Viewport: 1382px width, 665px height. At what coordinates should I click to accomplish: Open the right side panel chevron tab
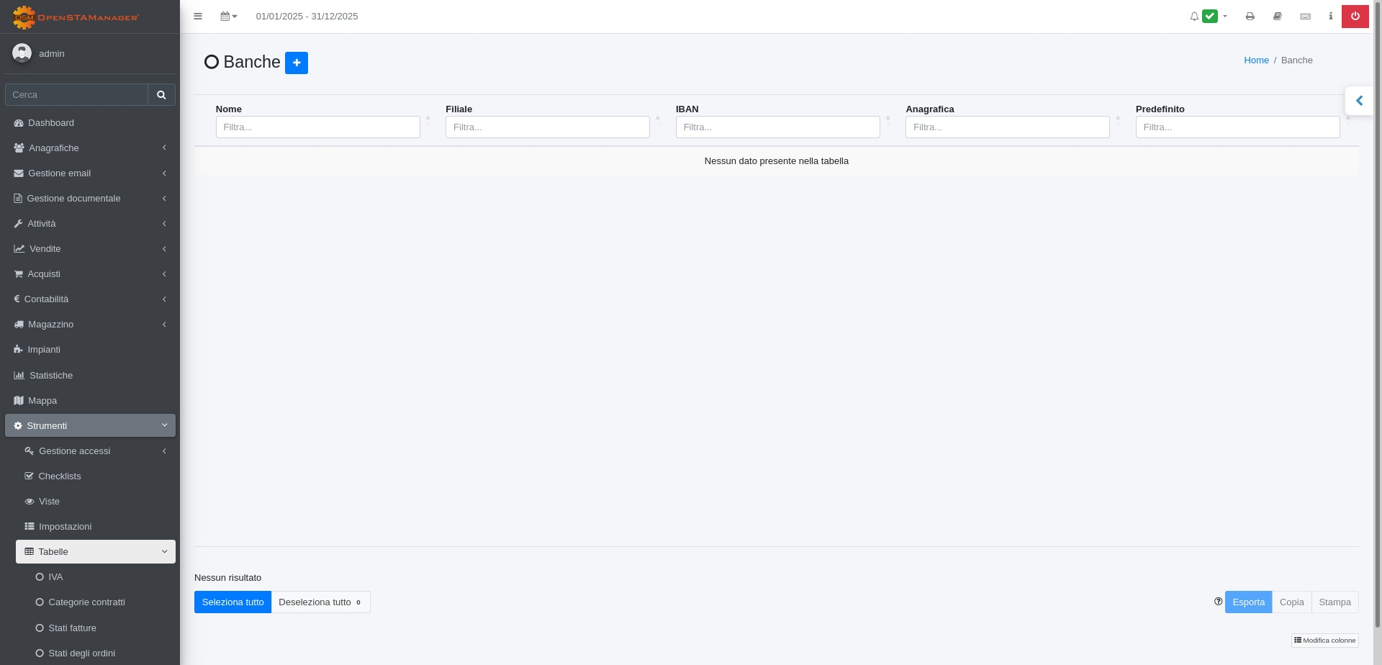[1359, 101]
